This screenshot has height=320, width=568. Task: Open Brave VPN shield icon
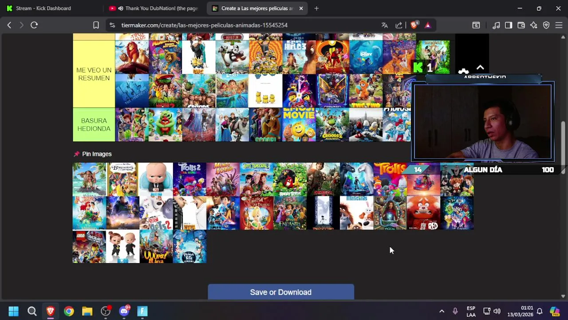coord(546,25)
